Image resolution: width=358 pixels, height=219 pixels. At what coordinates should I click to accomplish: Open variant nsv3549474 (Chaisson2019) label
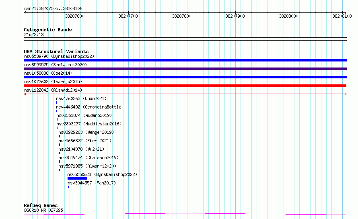click(x=88, y=158)
